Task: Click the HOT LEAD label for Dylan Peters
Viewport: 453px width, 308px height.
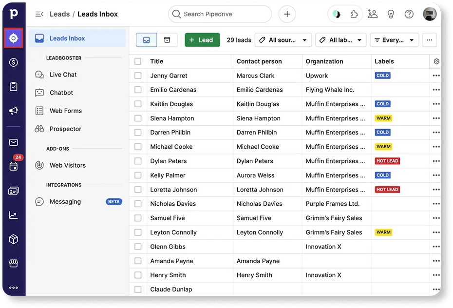Action: tap(387, 161)
